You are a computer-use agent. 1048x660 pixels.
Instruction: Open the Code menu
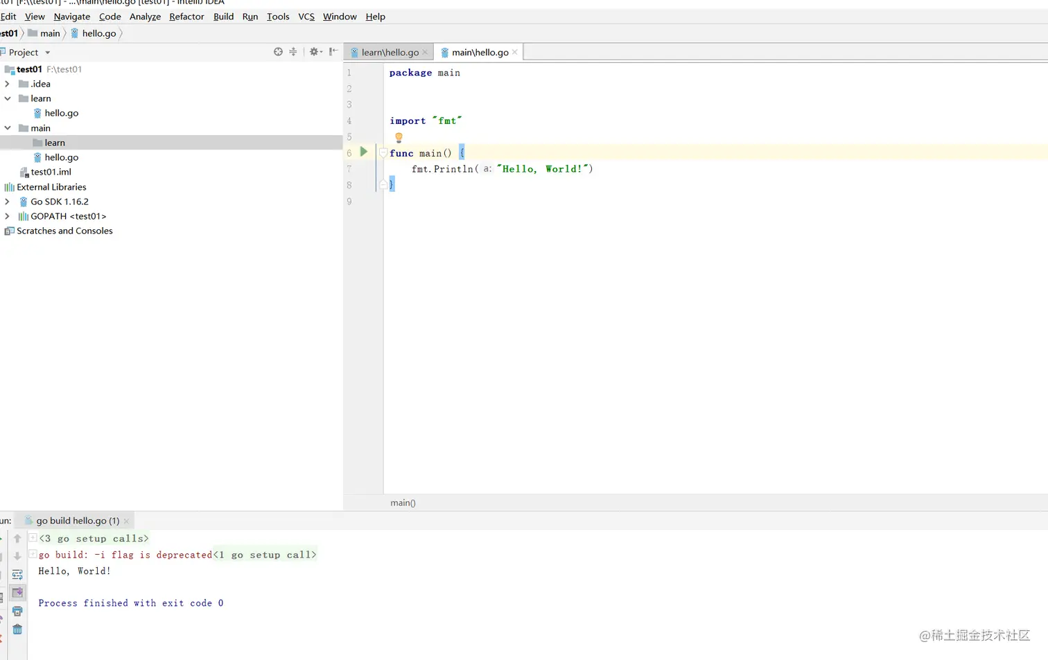pos(110,17)
